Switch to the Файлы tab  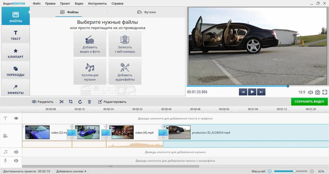69,12
